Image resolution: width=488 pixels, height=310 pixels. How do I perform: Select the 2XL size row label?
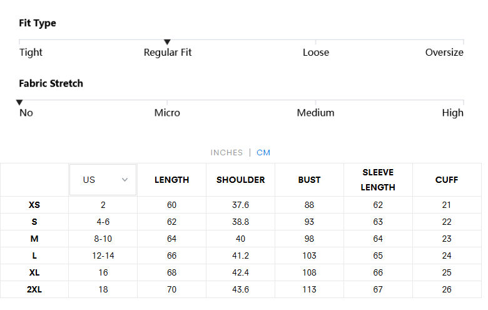[x=34, y=289]
